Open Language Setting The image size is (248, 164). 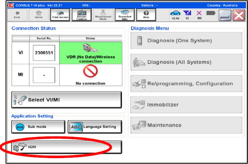(95, 127)
